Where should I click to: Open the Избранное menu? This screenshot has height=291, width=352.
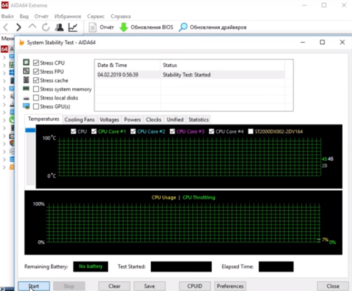coord(68,17)
